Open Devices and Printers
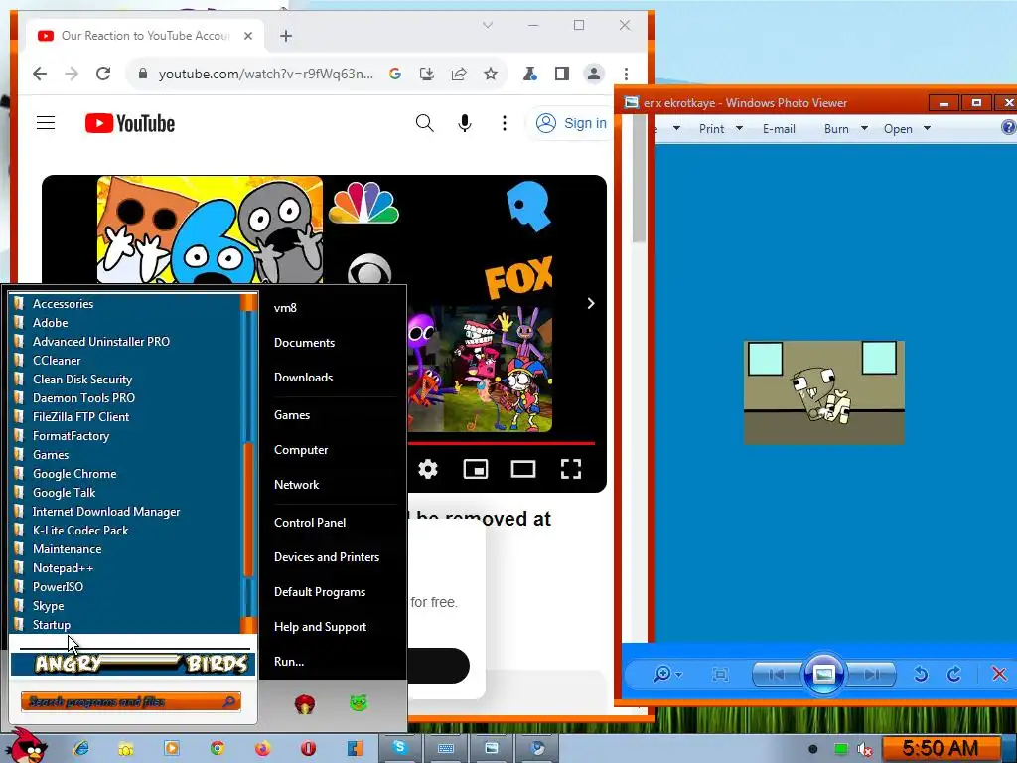This screenshot has width=1017, height=763. pos(327,557)
